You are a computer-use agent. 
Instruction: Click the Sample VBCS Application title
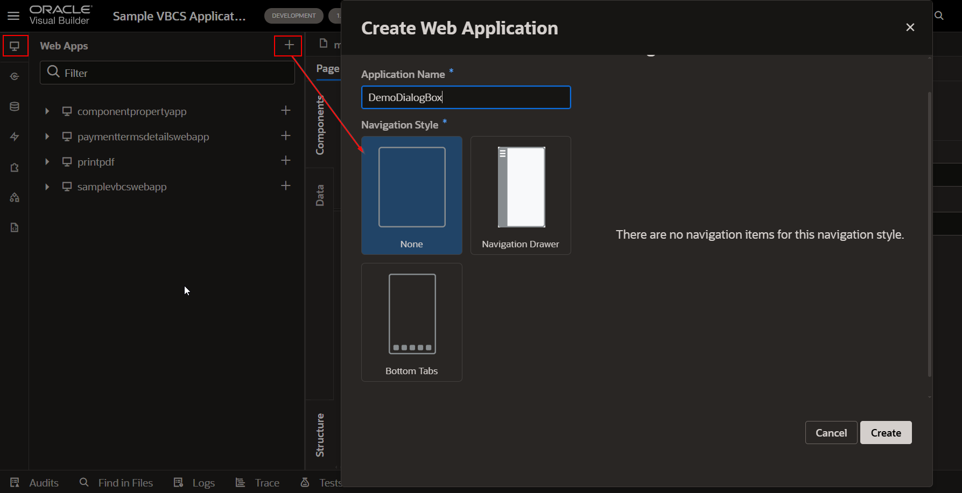tap(179, 16)
